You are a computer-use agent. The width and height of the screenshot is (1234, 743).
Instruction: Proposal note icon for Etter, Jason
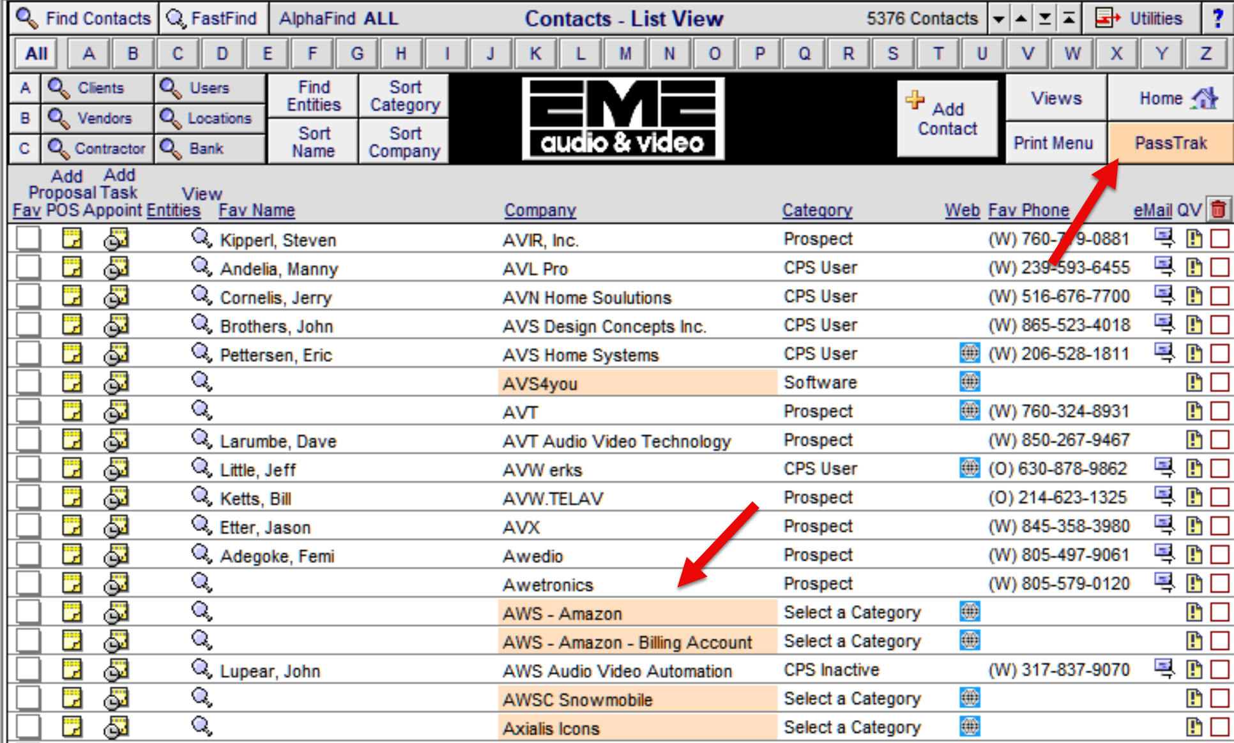[72, 526]
